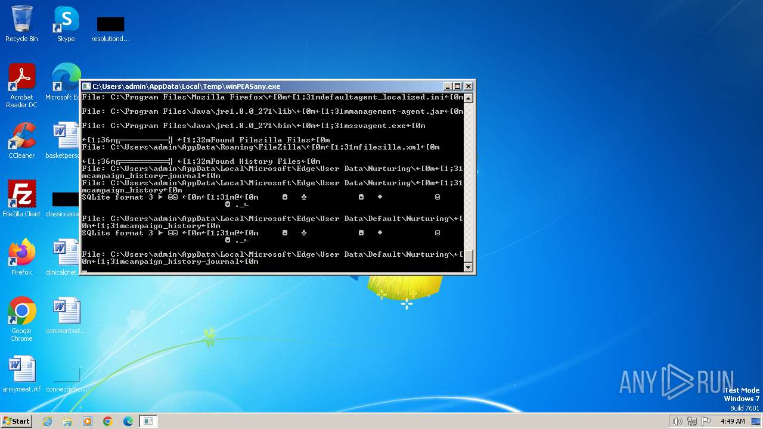Click the 'Found History Files' line
This screenshot has width=763, height=429.
coord(201,161)
